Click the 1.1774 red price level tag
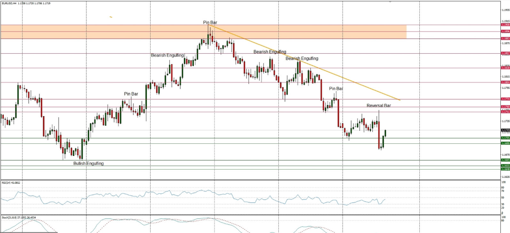 pos(505,100)
